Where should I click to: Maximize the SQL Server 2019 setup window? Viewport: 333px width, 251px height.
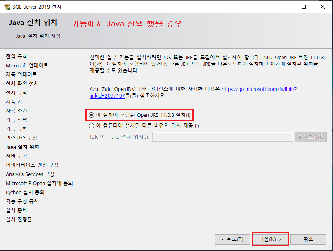coord(304,7)
